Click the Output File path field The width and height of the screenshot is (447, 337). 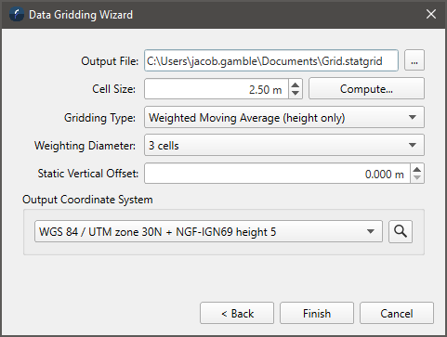pyautogui.click(x=271, y=60)
